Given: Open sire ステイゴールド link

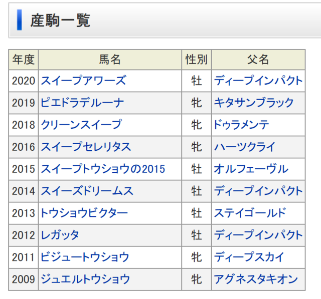Looking at the screenshot, I should point(250,213).
